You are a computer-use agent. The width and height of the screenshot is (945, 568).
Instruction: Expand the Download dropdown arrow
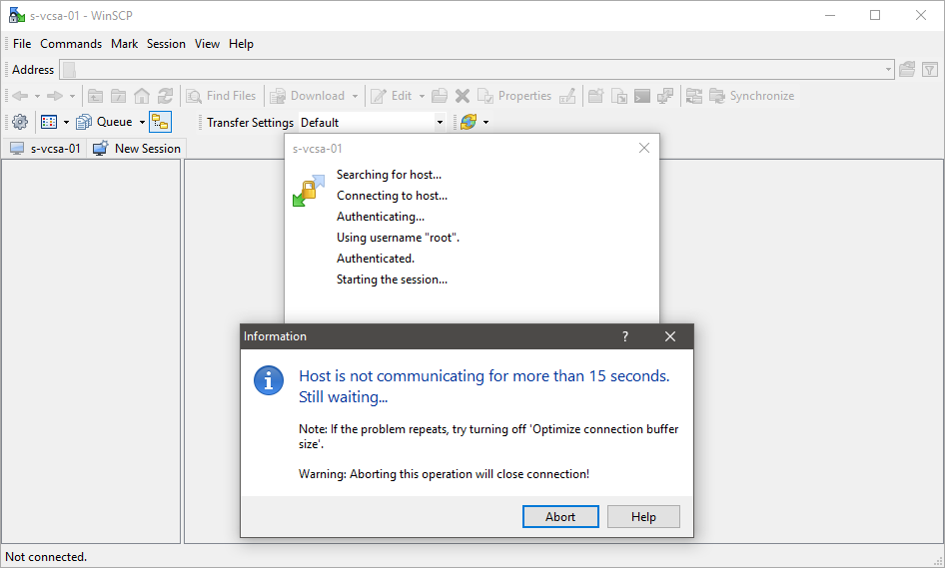click(355, 96)
